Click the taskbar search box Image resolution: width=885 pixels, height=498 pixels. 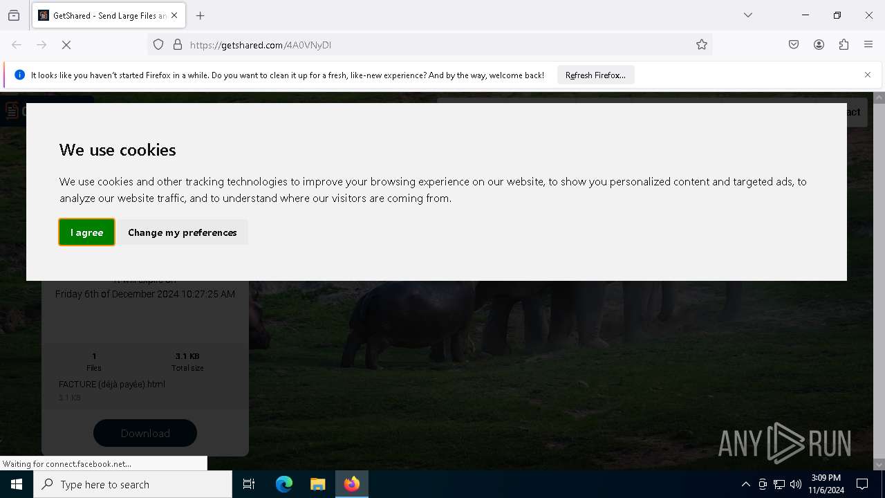(133, 484)
